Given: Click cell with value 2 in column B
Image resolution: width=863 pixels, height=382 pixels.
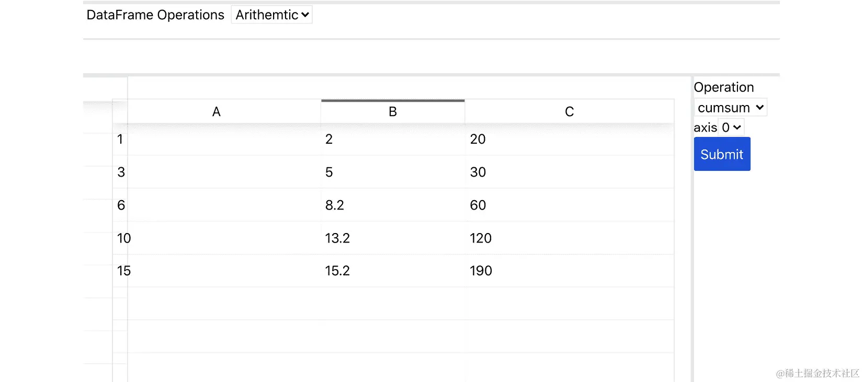Looking at the screenshot, I should (x=393, y=139).
